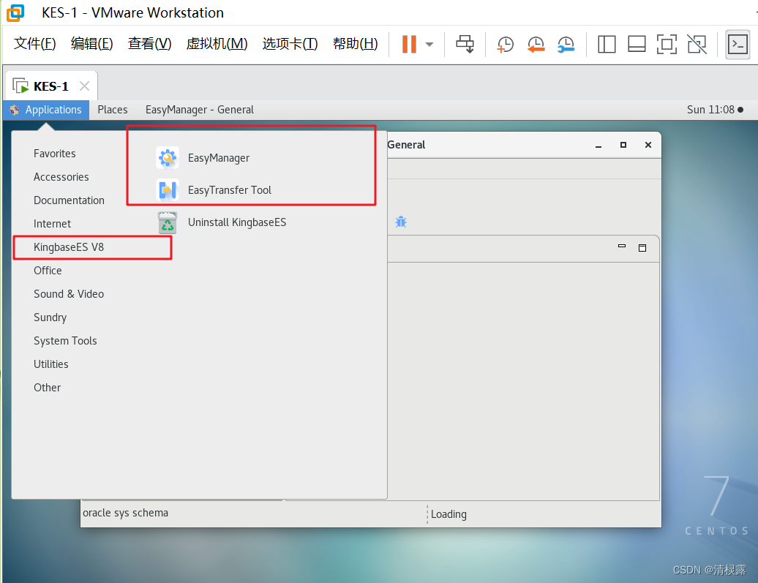Enter full screen mode
Screen dimensions: 758x583
click(667, 45)
